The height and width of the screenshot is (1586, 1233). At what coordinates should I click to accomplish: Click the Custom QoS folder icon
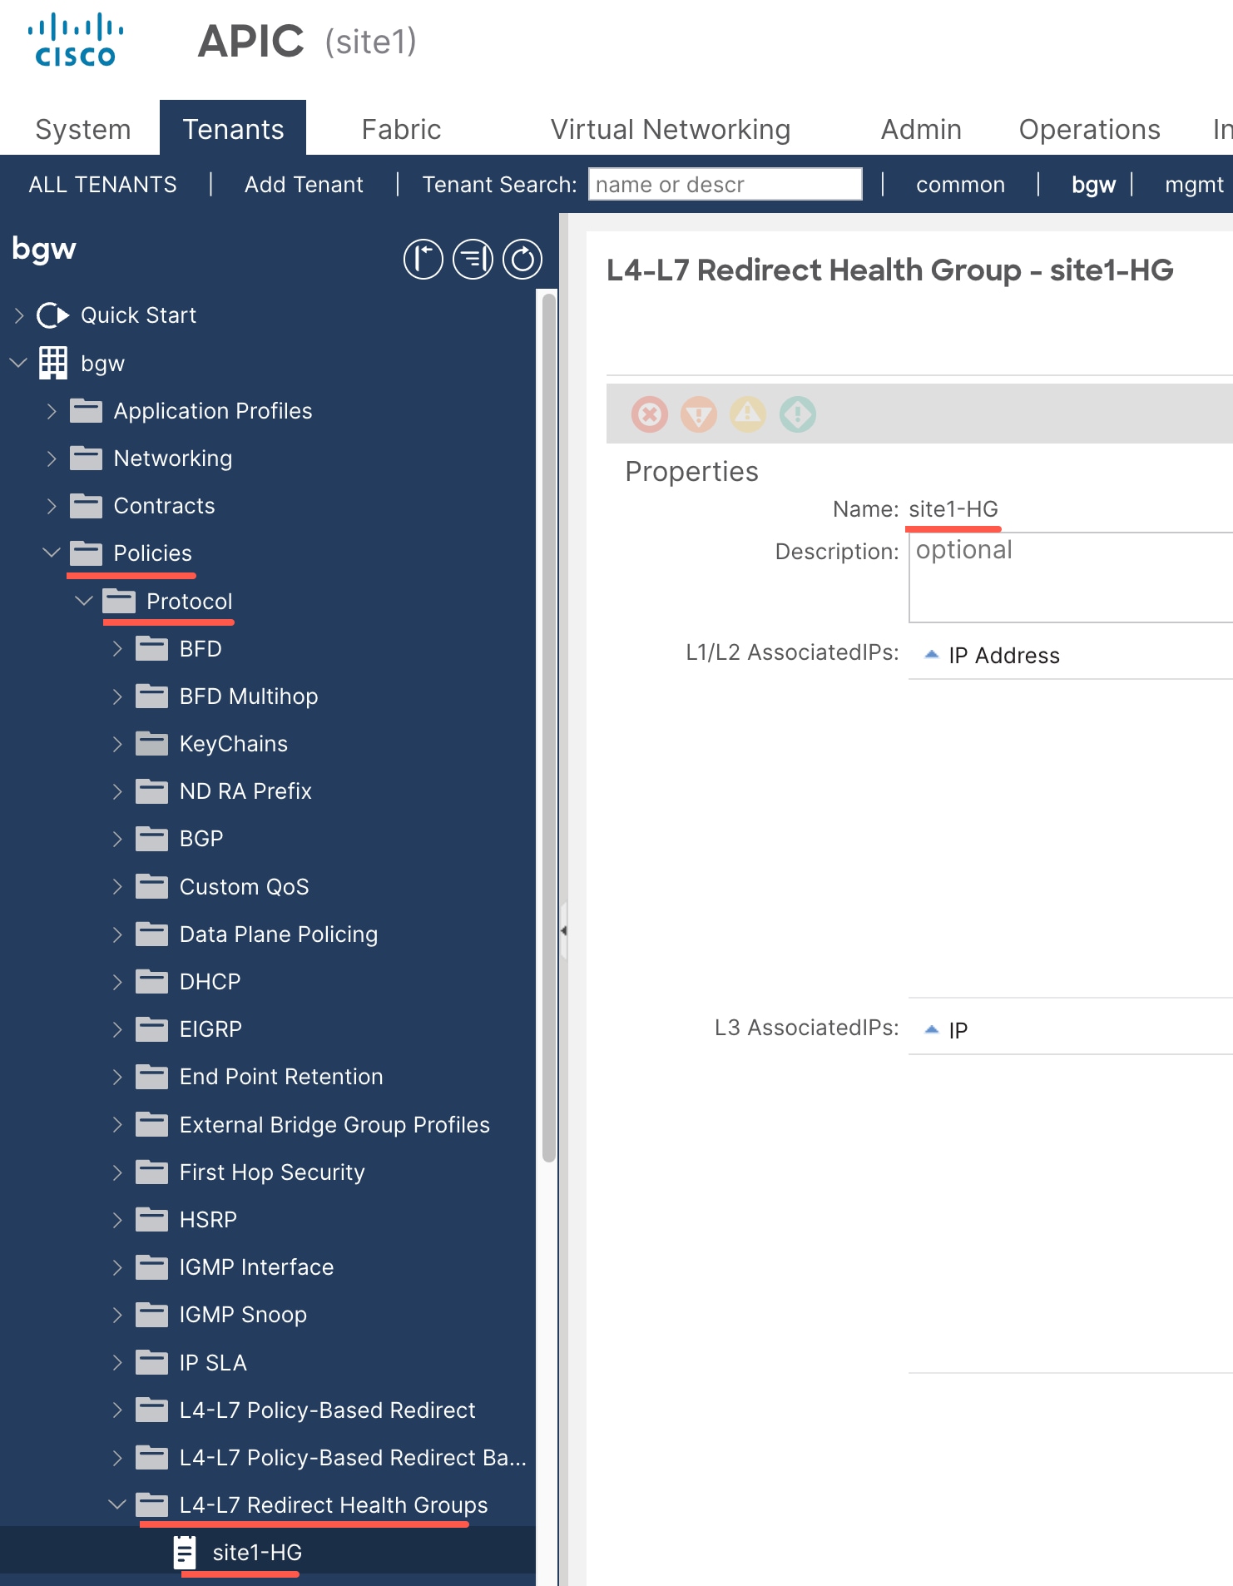click(151, 887)
